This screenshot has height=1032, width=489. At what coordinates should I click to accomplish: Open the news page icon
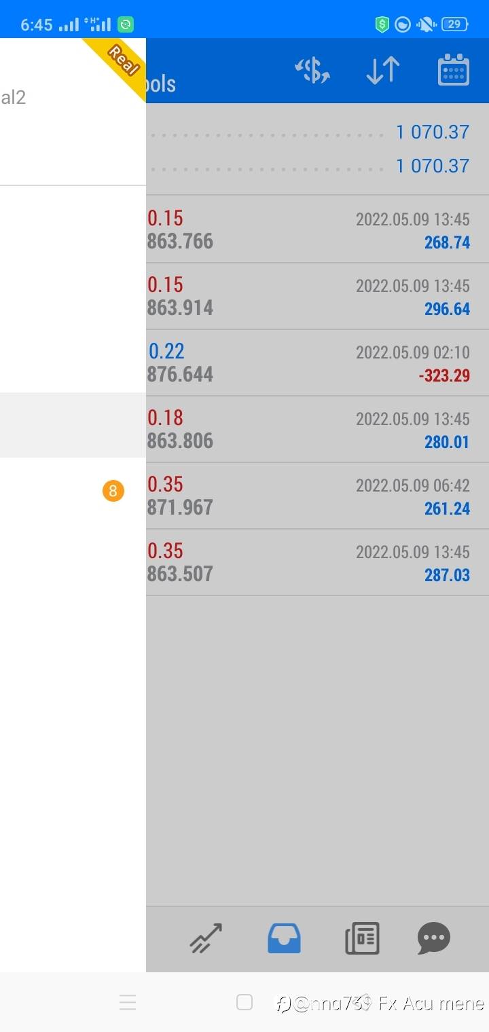pos(362,938)
